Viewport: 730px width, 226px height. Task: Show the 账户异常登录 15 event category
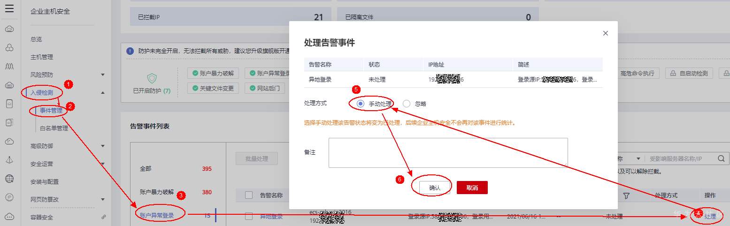tap(176, 216)
